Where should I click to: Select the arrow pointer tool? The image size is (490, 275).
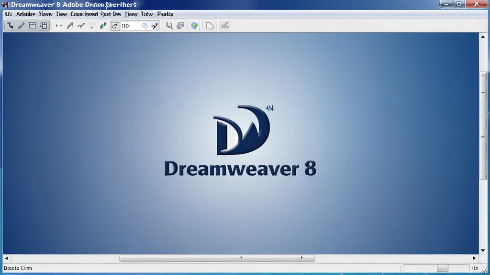[x=11, y=26]
